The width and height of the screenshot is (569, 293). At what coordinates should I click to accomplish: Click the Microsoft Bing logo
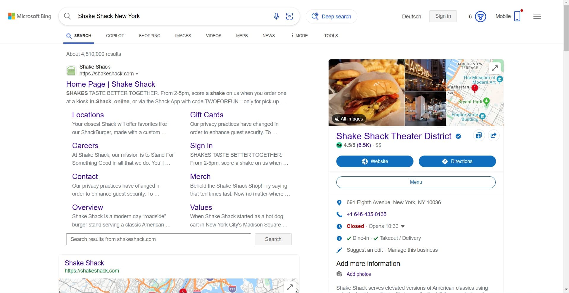[x=30, y=16]
